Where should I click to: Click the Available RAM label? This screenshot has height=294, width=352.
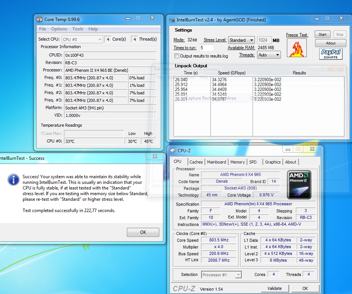click(241, 48)
